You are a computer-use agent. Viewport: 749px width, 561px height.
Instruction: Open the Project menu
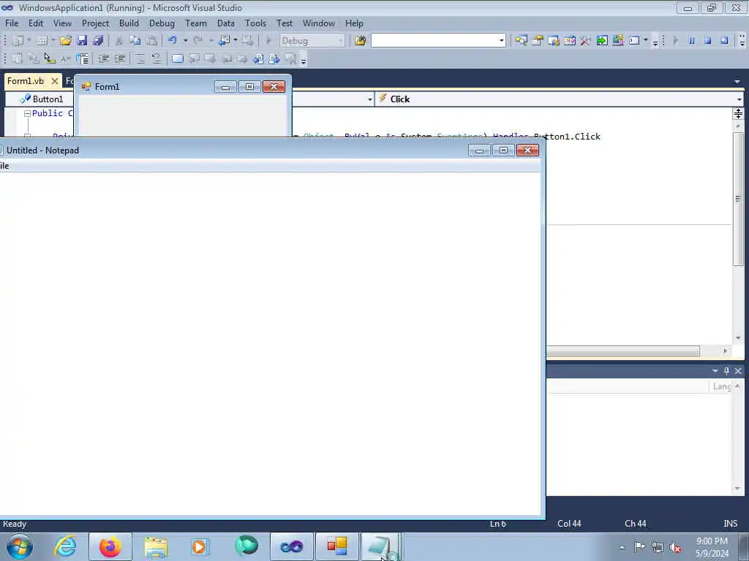pos(95,23)
